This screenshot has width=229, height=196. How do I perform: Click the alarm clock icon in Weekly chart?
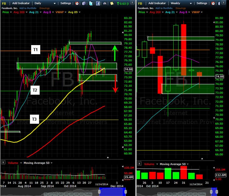(x=213, y=3)
